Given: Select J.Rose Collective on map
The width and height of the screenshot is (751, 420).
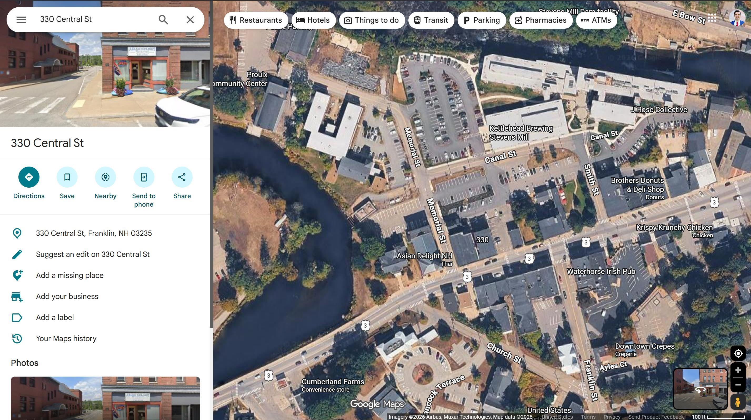Looking at the screenshot, I should pos(659,109).
